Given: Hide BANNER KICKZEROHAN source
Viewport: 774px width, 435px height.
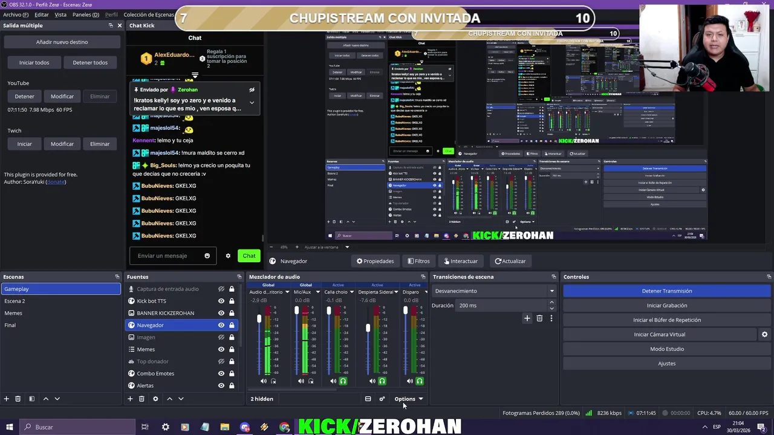Looking at the screenshot, I should pyautogui.click(x=221, y=313).
